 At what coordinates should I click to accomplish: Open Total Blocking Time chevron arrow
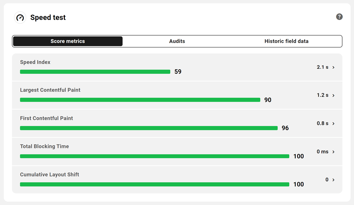click(x=333, y=152)
